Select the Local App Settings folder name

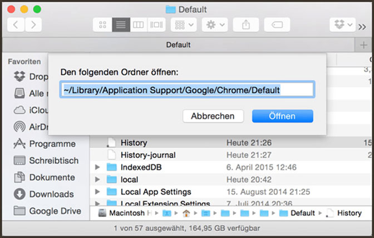(x=156, y=191)
